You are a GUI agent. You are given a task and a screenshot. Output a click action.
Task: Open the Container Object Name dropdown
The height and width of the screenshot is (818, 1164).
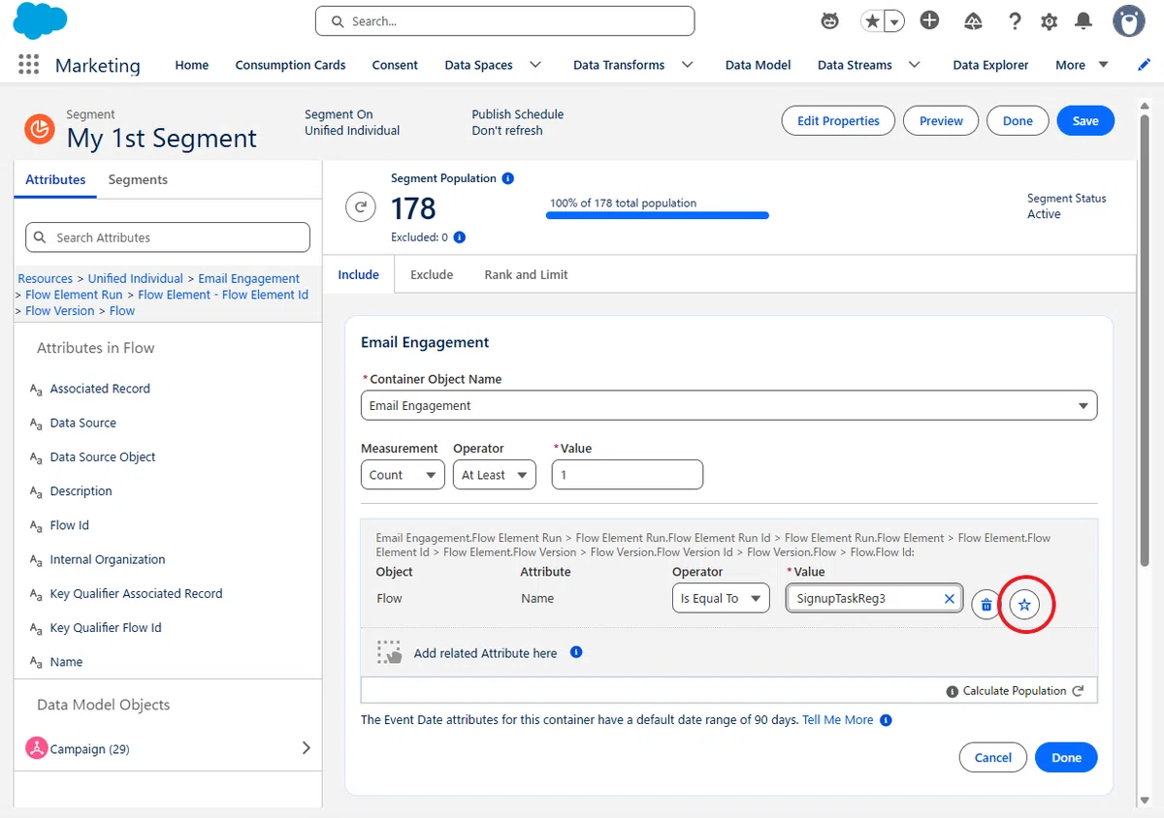click(728, 405)
